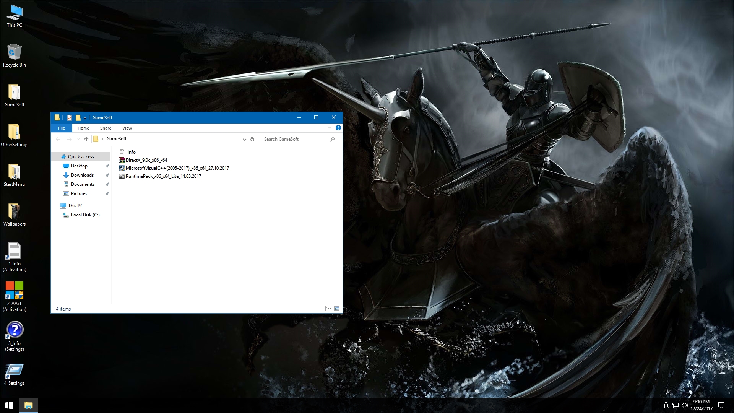
Task: Click the Search GameSoft field
Action: (299, 139)
